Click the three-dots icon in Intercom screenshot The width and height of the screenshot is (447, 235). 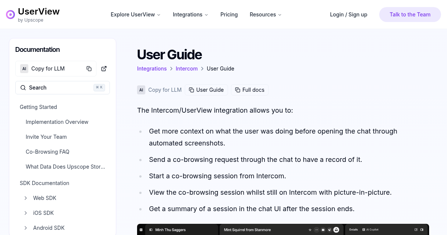317,230
